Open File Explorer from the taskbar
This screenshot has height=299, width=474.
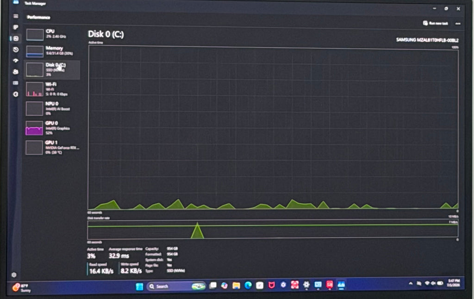click(x=236, y=286)
